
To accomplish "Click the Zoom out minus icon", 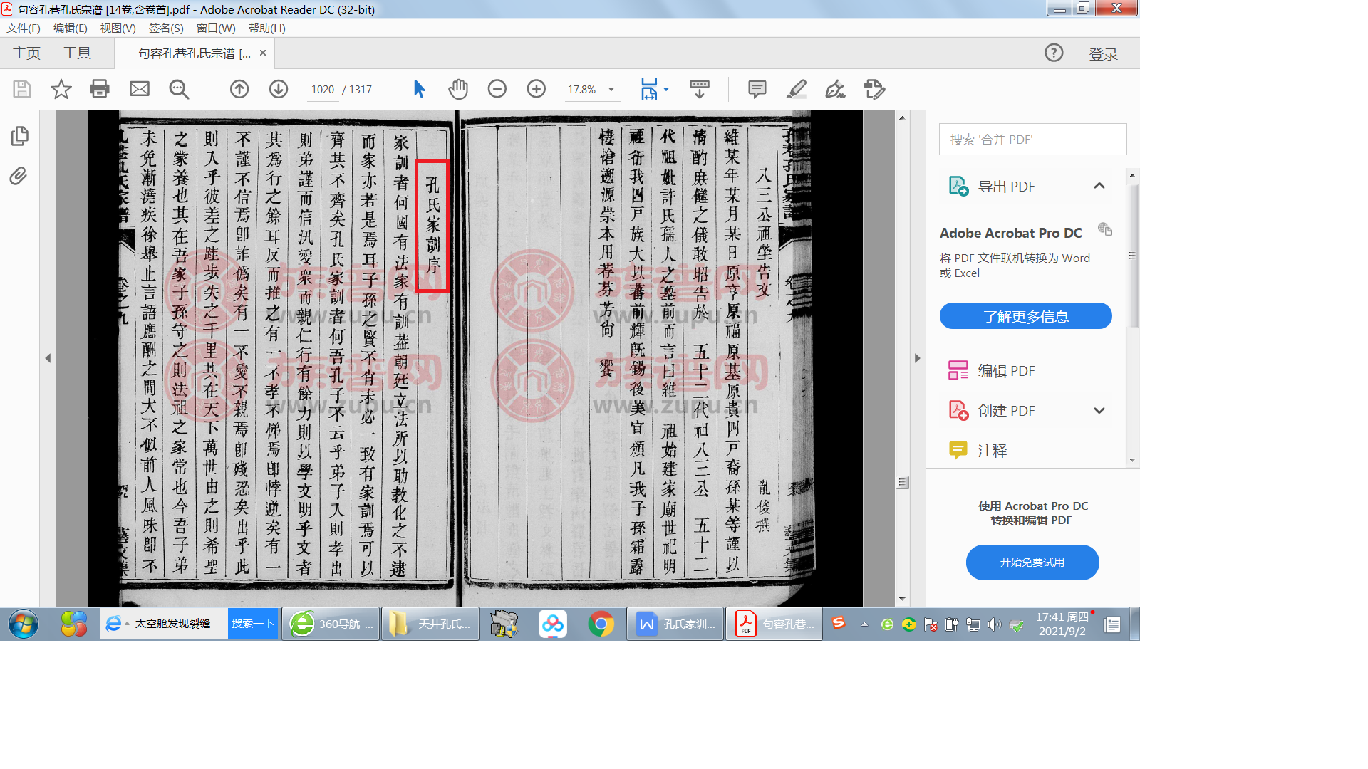I will (x=497, y=89).
